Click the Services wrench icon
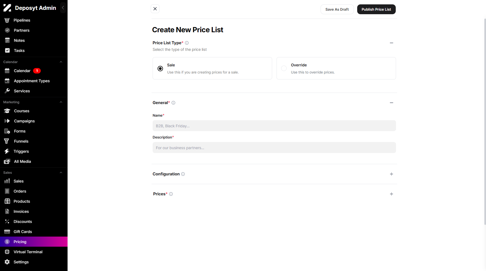Viewport: 486px width, 271px height. [7, 91]
